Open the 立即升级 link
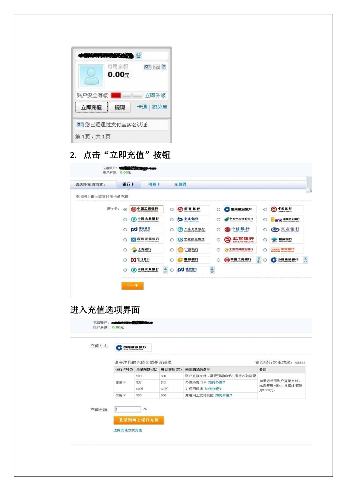347x491 pixels. (x=155, y=95)
